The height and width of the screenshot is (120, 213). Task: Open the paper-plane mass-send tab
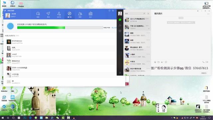[x=48, y=14]
